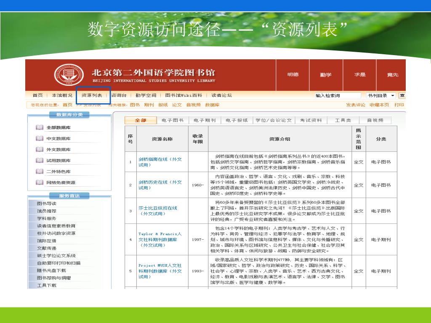
Task: Switch to the 工具类 tab
Action: [x=343, y=120]
